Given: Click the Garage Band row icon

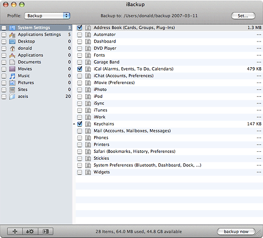Looking at the screenshot, I should [88, 62].
